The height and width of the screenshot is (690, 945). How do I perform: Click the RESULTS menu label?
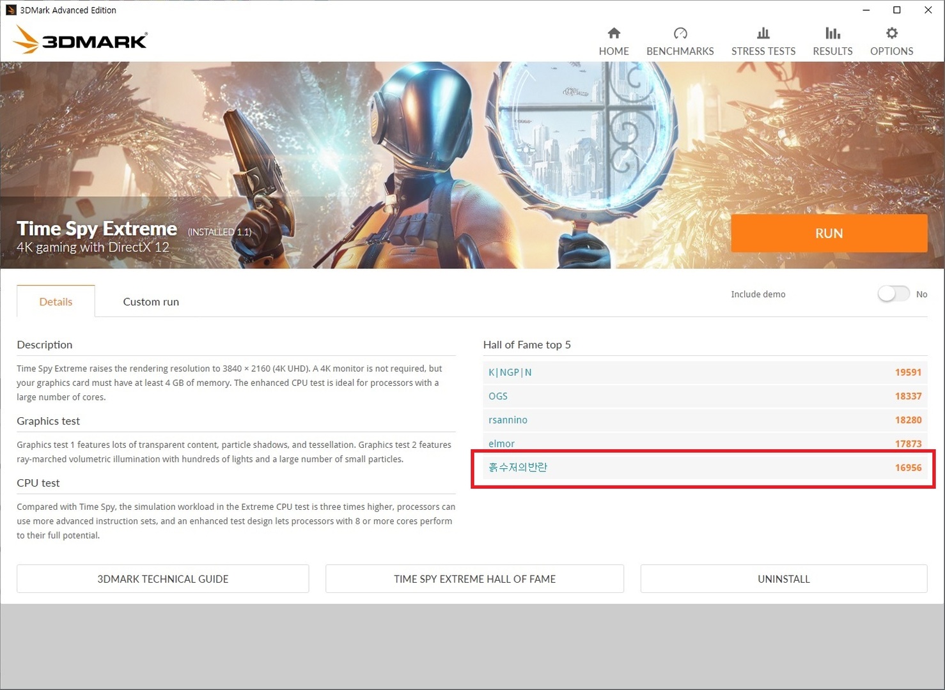(832, 51)
